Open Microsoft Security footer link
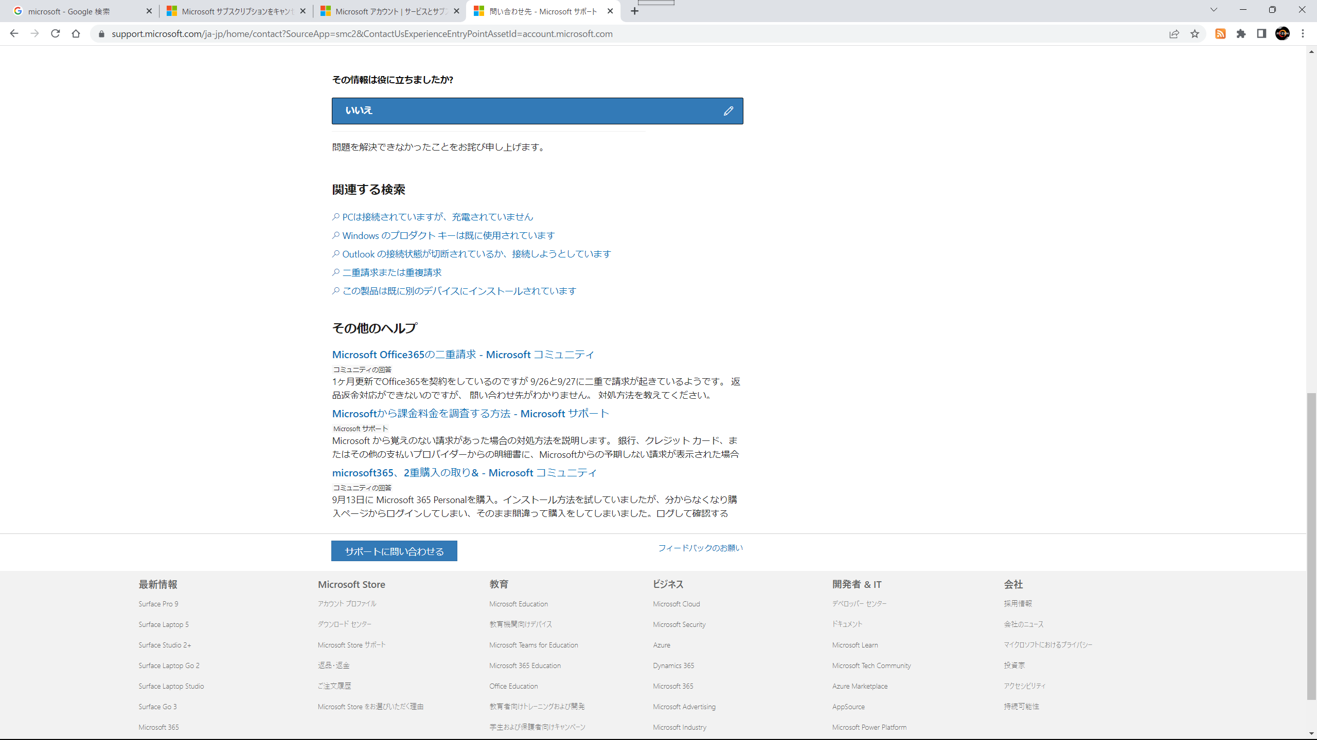The height and width of the screenshot is (740, 1317). [679, 624]
